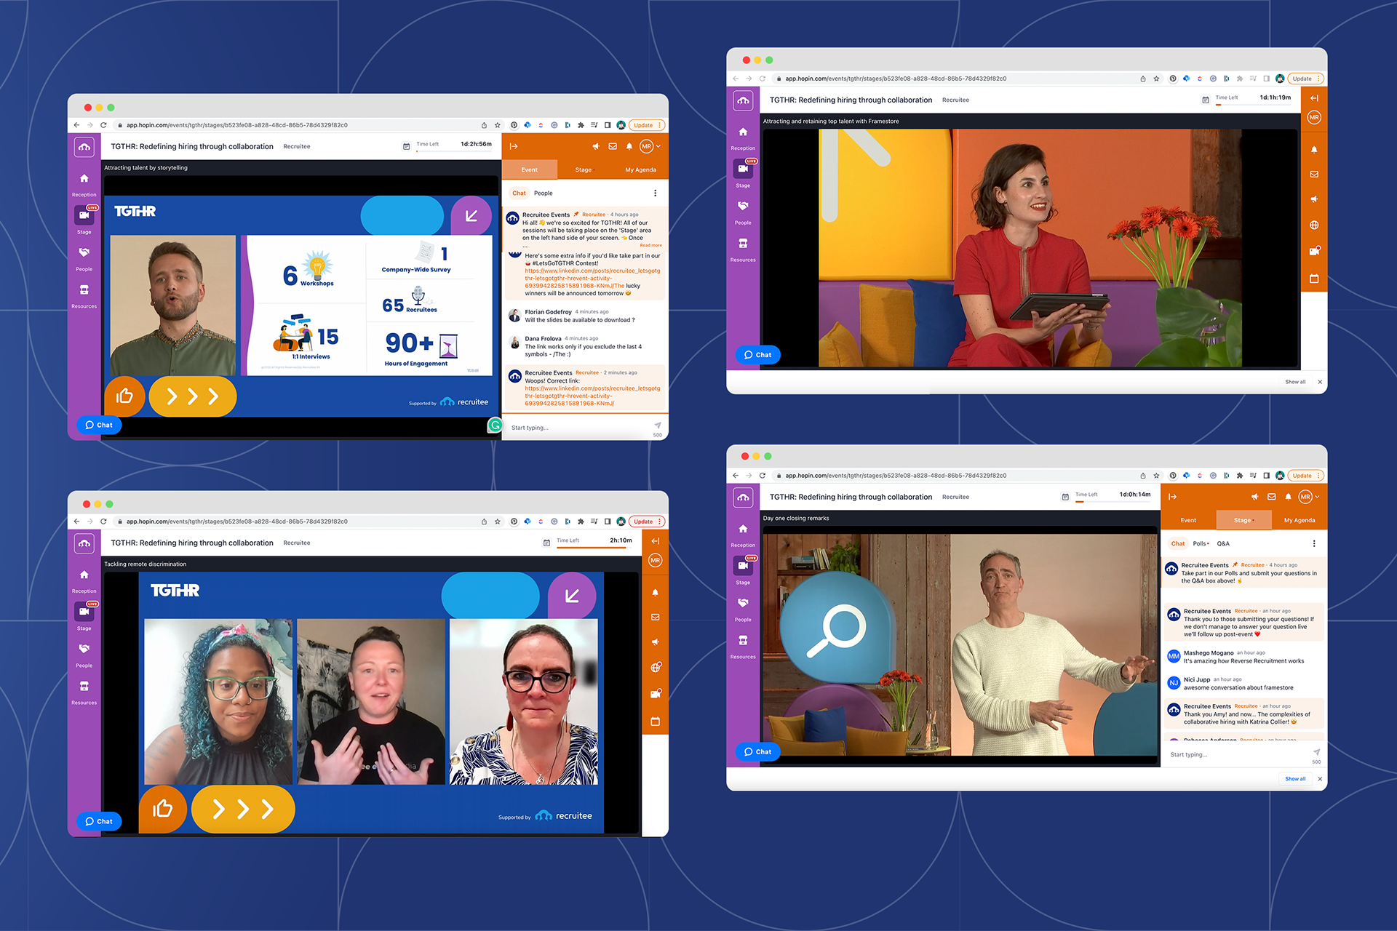Switch to the Event tab in the closing remarks window
This screenshot has width=1397, height=931.
click(x=1188, y=520)
